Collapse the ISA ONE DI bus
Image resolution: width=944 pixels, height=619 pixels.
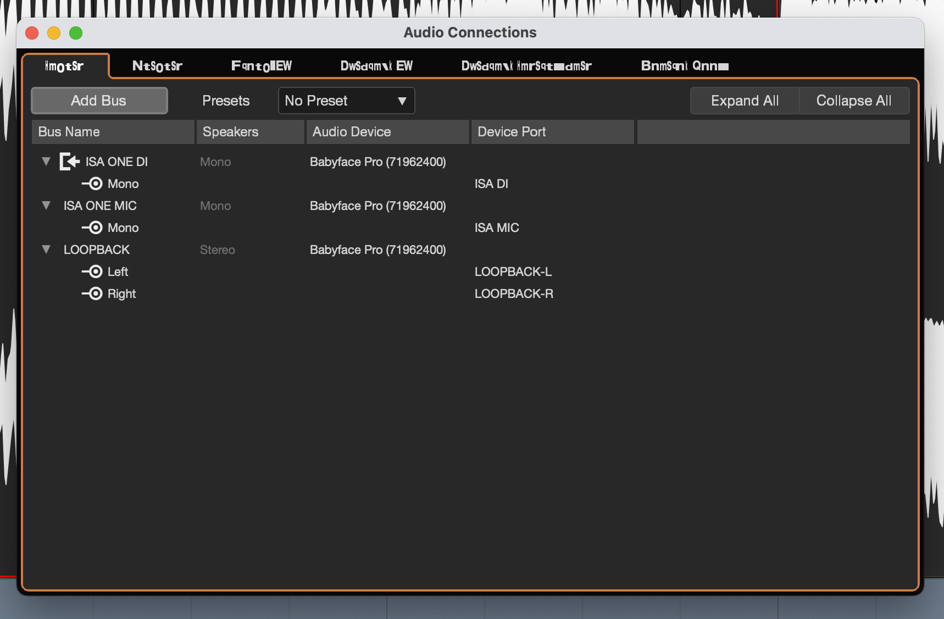point(46,162)
